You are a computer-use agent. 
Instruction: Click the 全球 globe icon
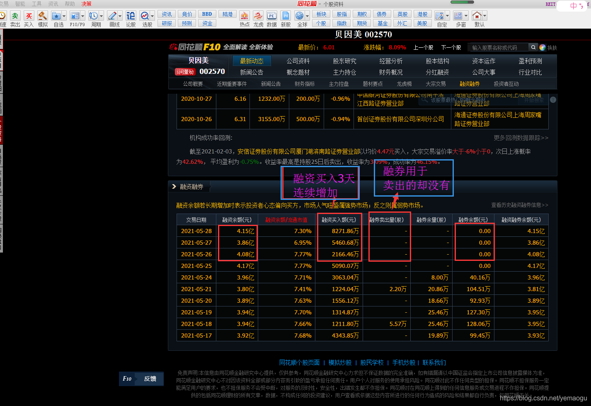[300, 16]
